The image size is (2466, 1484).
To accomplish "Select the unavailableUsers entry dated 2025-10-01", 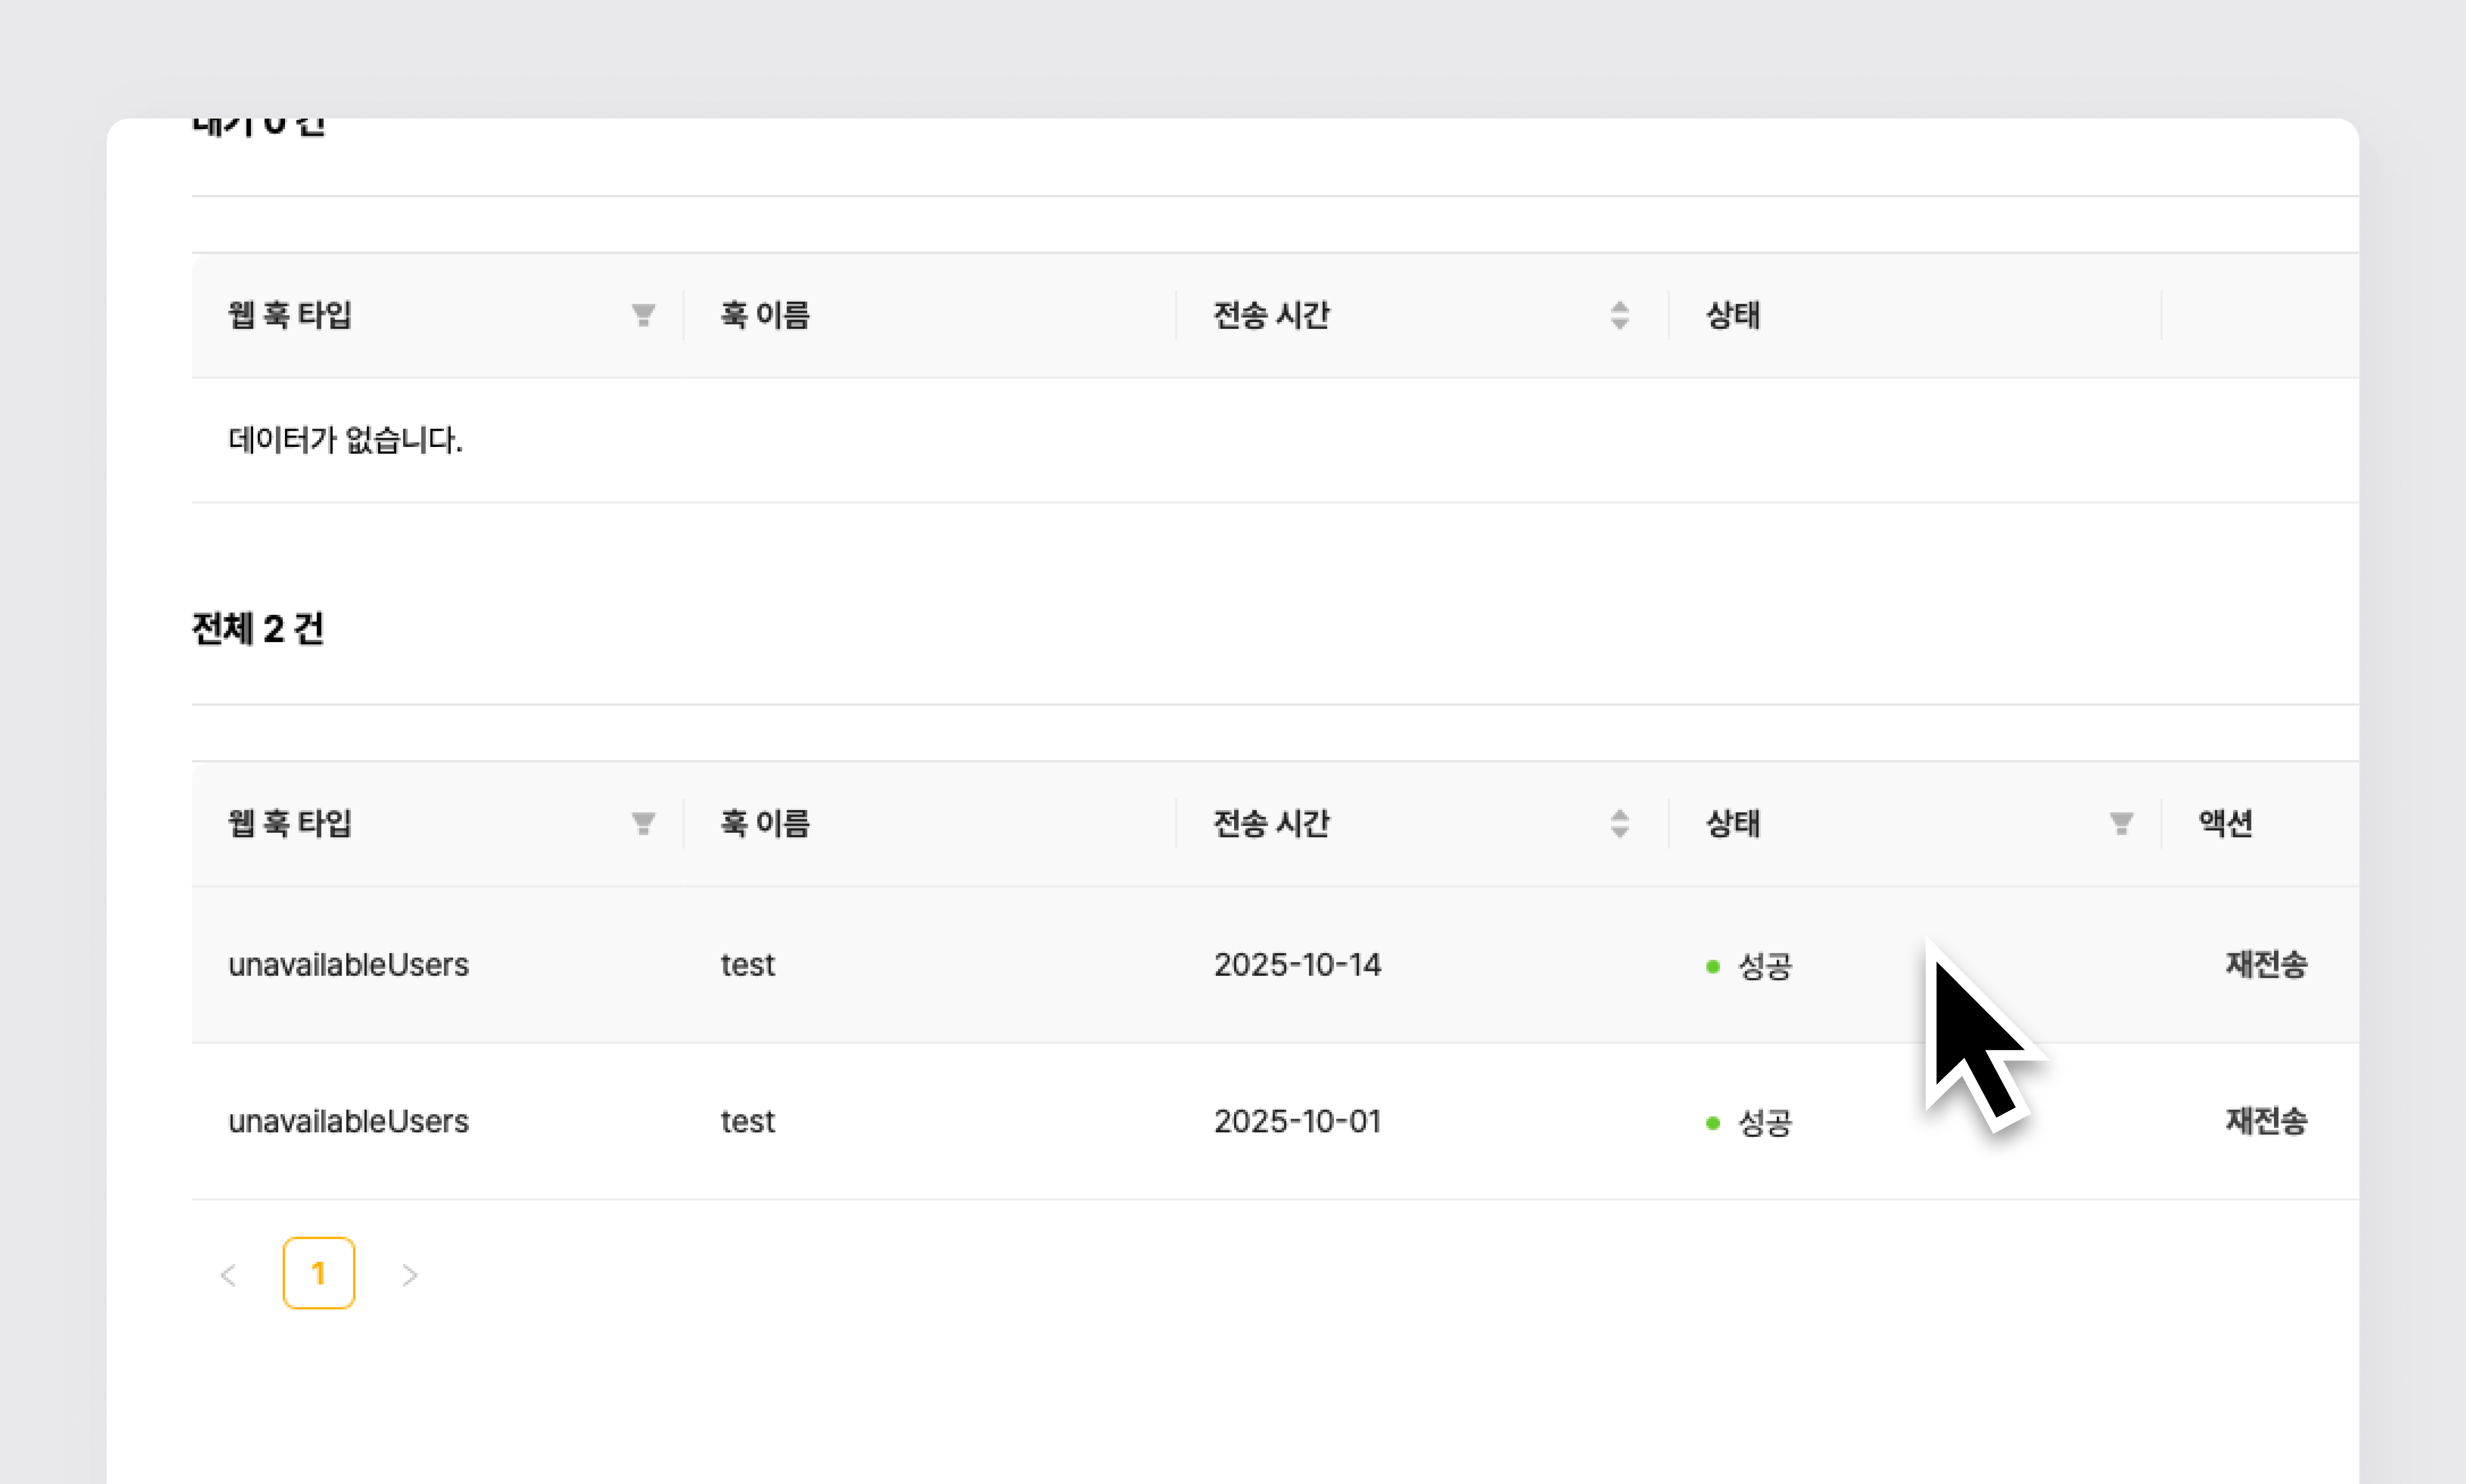I will click(x=348, y=1121).
